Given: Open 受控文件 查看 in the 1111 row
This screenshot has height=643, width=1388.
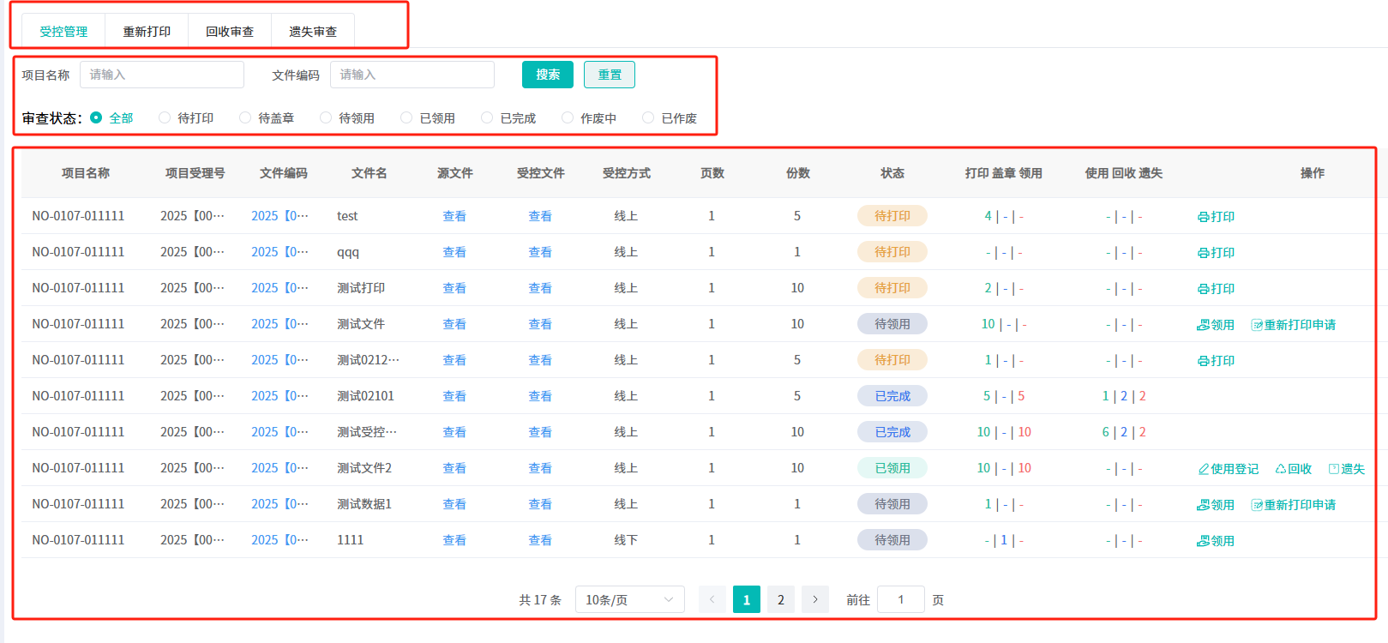Looking at the screenshot, I should click(x=540, y=540).
